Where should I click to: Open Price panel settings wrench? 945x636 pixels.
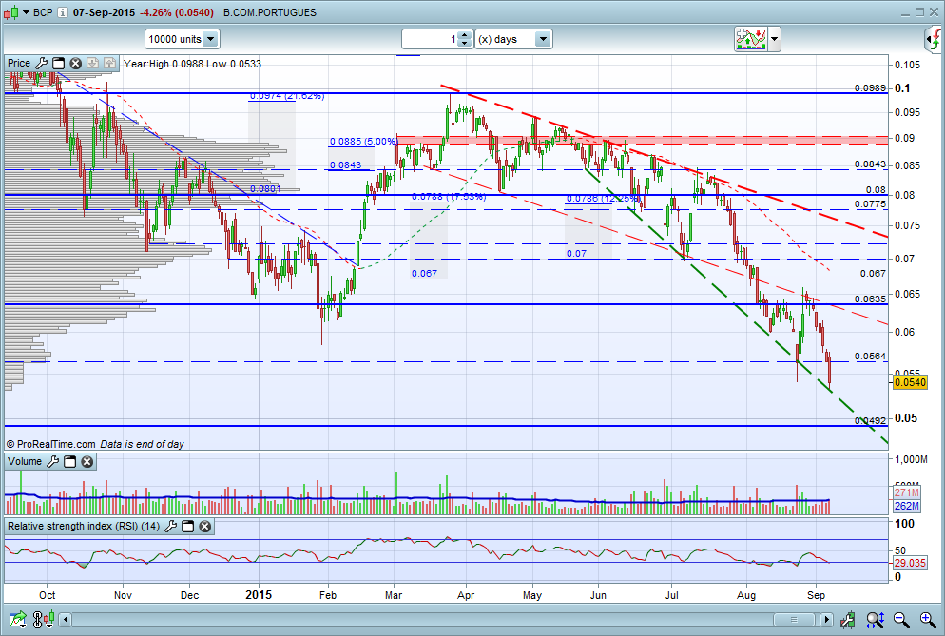click(x=42, y=63)
